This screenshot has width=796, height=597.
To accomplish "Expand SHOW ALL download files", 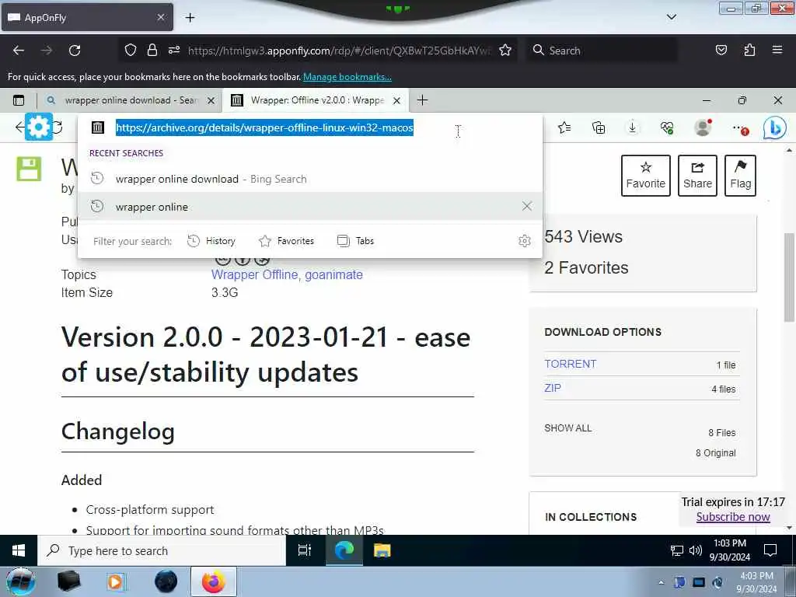I will 568,428.
